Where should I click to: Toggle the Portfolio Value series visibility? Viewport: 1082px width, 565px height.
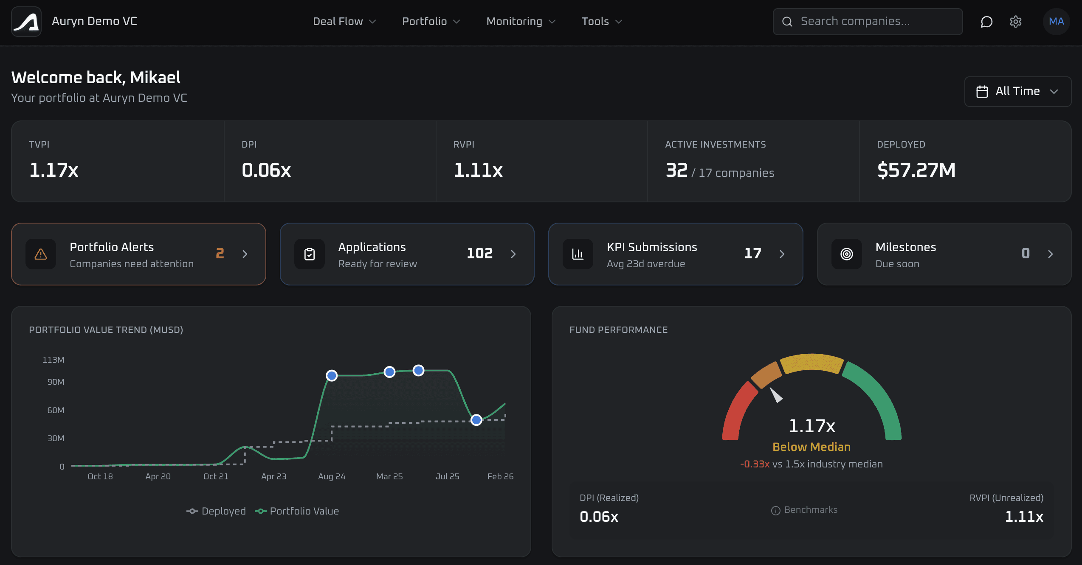pyautogui.click(x=298, y=511)
